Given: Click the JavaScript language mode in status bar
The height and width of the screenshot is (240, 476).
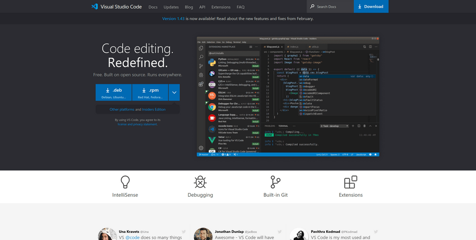Looking at the screenshot, I should tap(361, 154).
